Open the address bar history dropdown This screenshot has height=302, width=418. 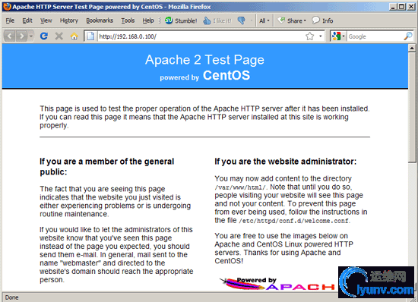point(321,36)
